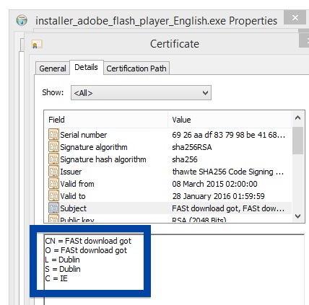Click the Signature algorithm field icon
The image size is (309, 305).
click(x=53, y=146)
